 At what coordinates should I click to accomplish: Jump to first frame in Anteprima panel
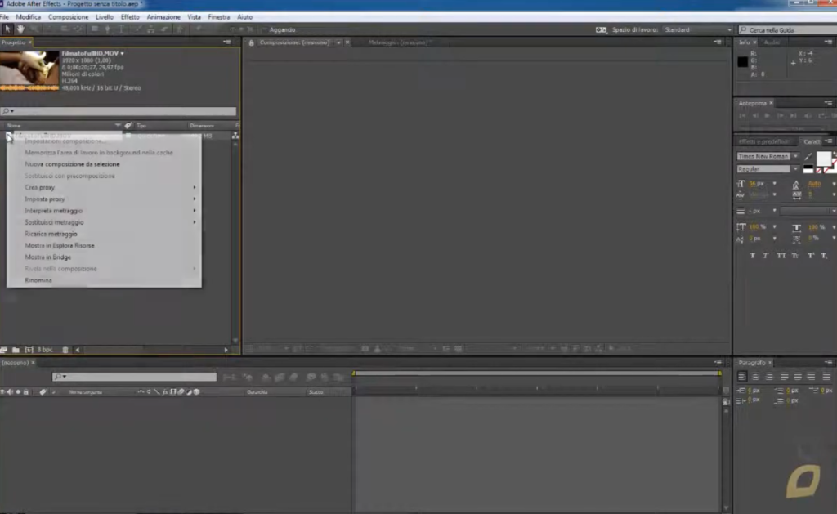click(742, 116)
